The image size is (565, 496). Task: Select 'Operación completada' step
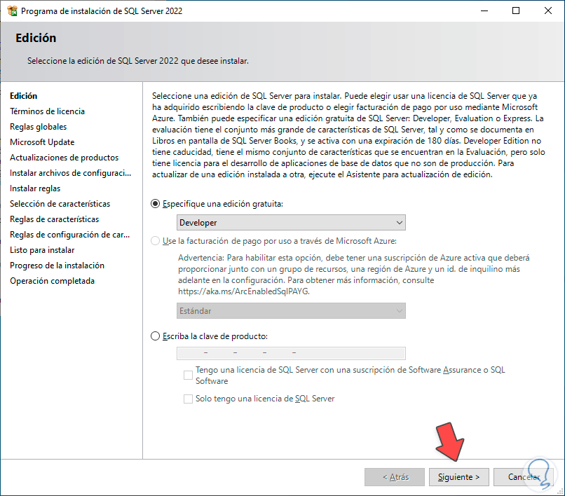(x=53, y=281)
